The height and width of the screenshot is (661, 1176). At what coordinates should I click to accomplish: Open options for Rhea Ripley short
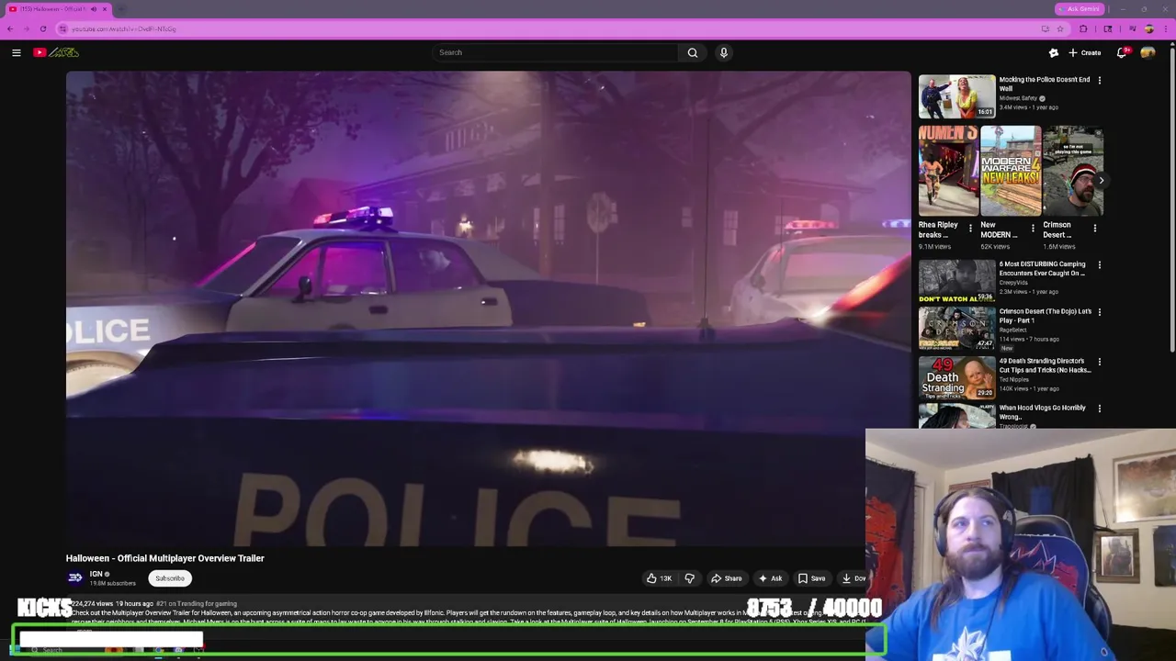(x=970, y=228)
